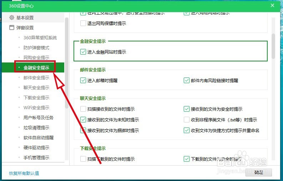Select 弹窗设置 window icon section
Image resolution: width=283 pixels, height=181 pixels.
21,27
